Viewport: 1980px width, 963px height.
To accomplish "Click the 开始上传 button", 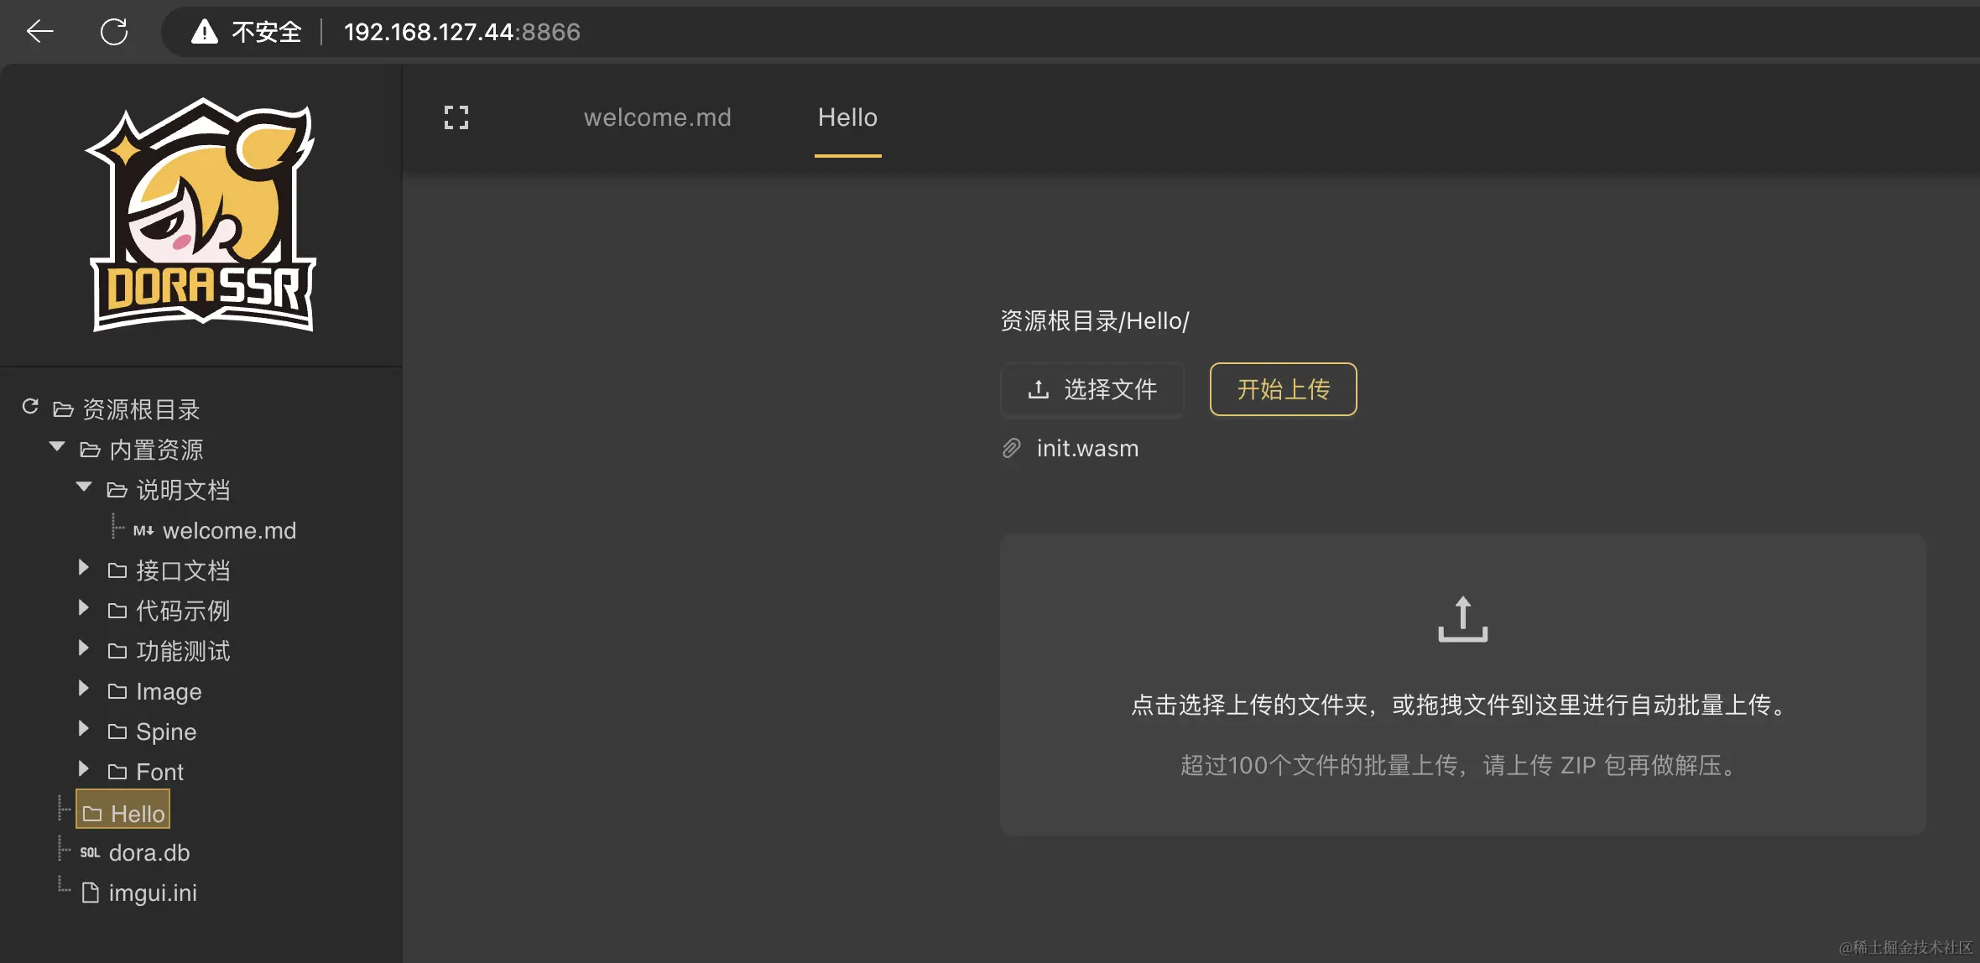I will (1282, 389).
